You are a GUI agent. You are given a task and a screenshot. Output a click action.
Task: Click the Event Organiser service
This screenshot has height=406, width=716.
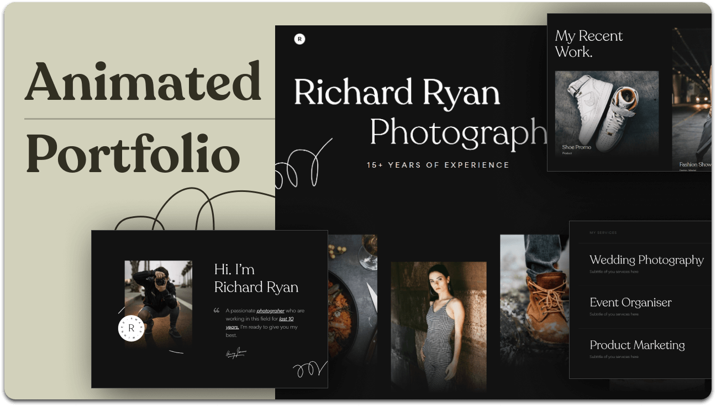tap(630, 302)
